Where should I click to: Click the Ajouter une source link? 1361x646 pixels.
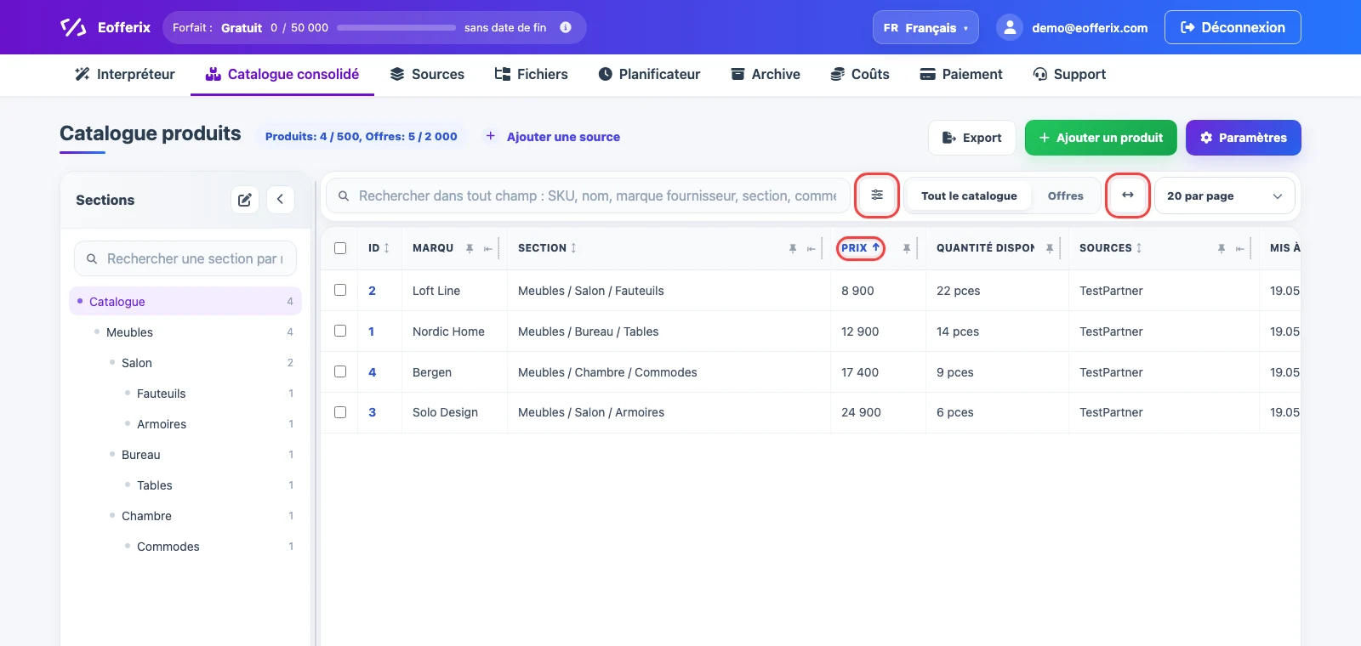[563, 136]
